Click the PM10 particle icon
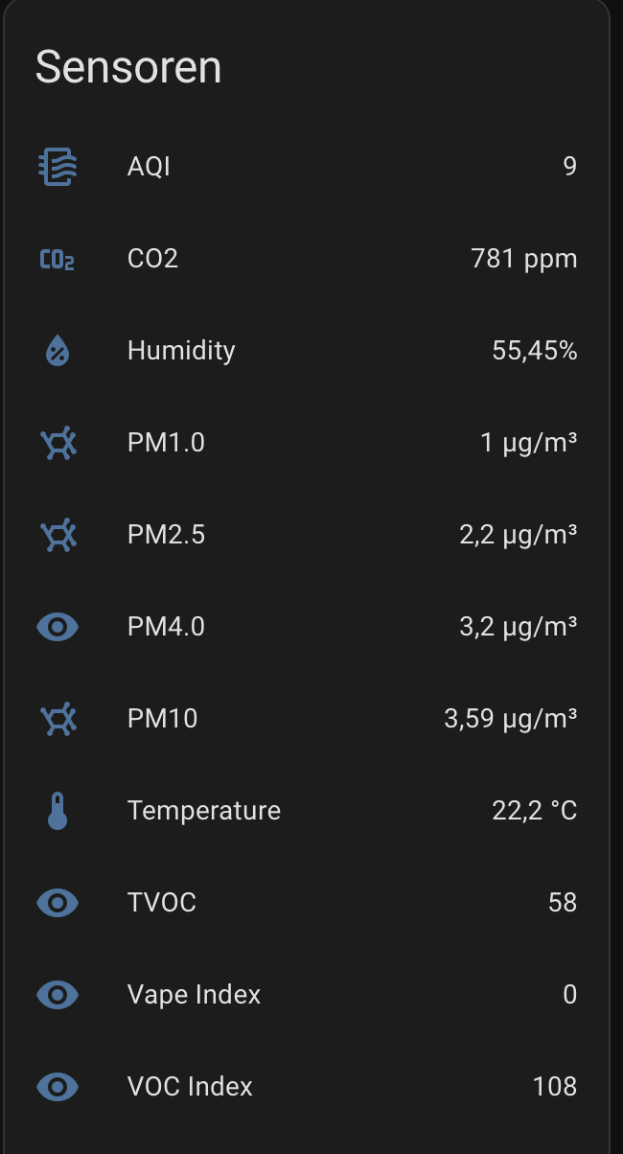623x1154 pixels. pos(58,719)
